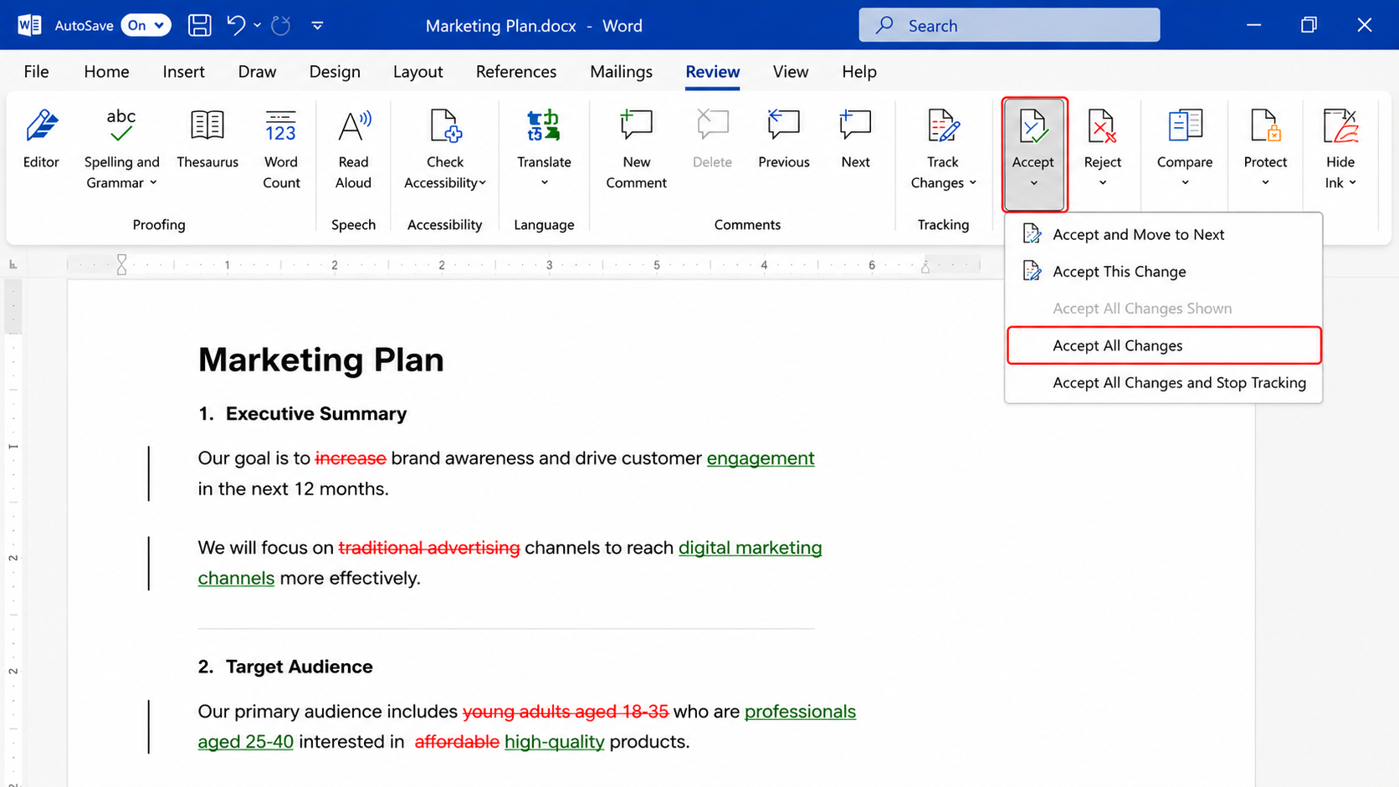
Task: Click deleted text "young adults aged 18-35"
Action: (566, 712)
